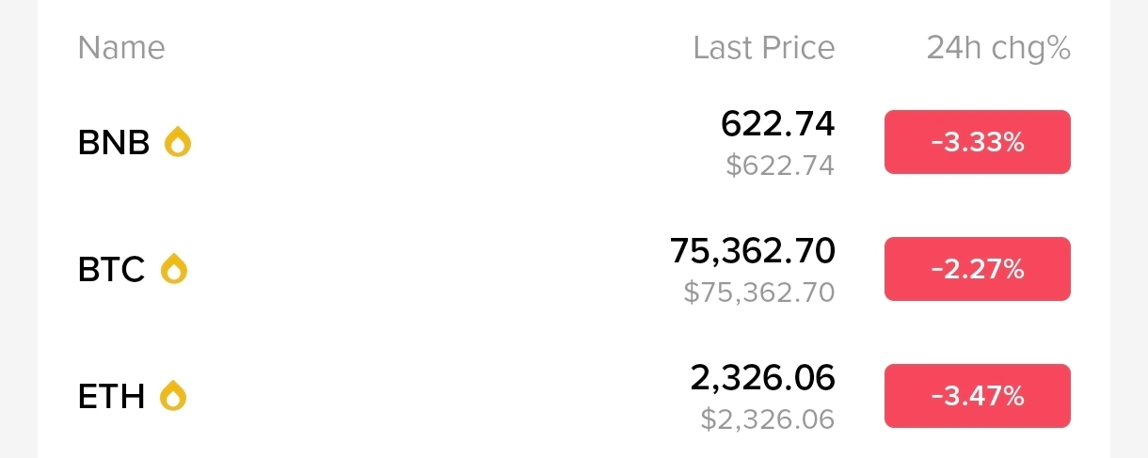Tap the ETH dollar value $2,326.06
This screenshot has width=1148, height=458.
(x=768, y=419)
